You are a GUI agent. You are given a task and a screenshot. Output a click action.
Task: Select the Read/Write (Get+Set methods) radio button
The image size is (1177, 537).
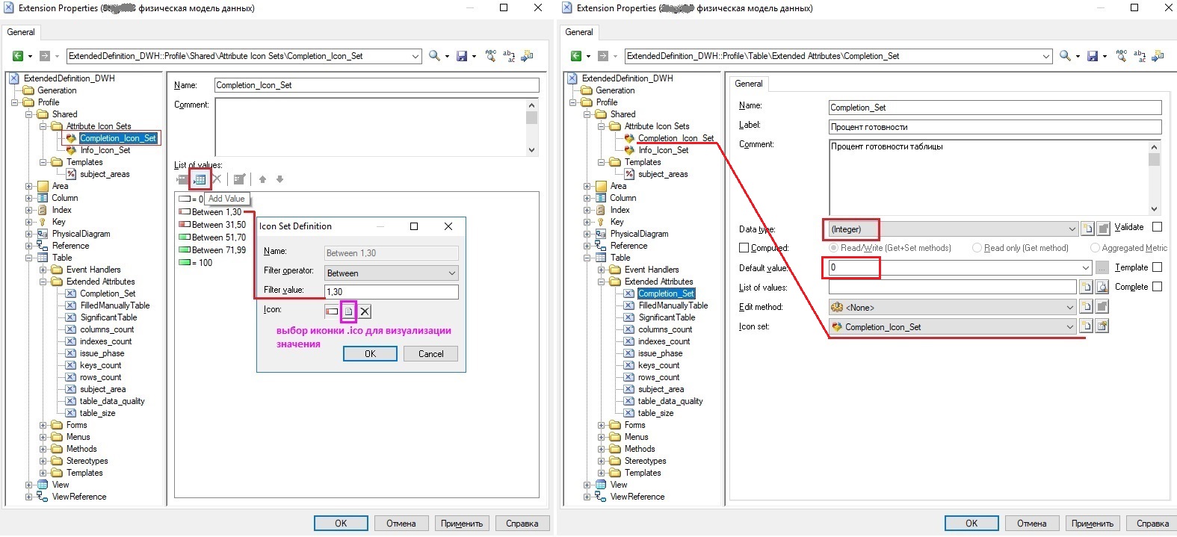click(834, 248)
